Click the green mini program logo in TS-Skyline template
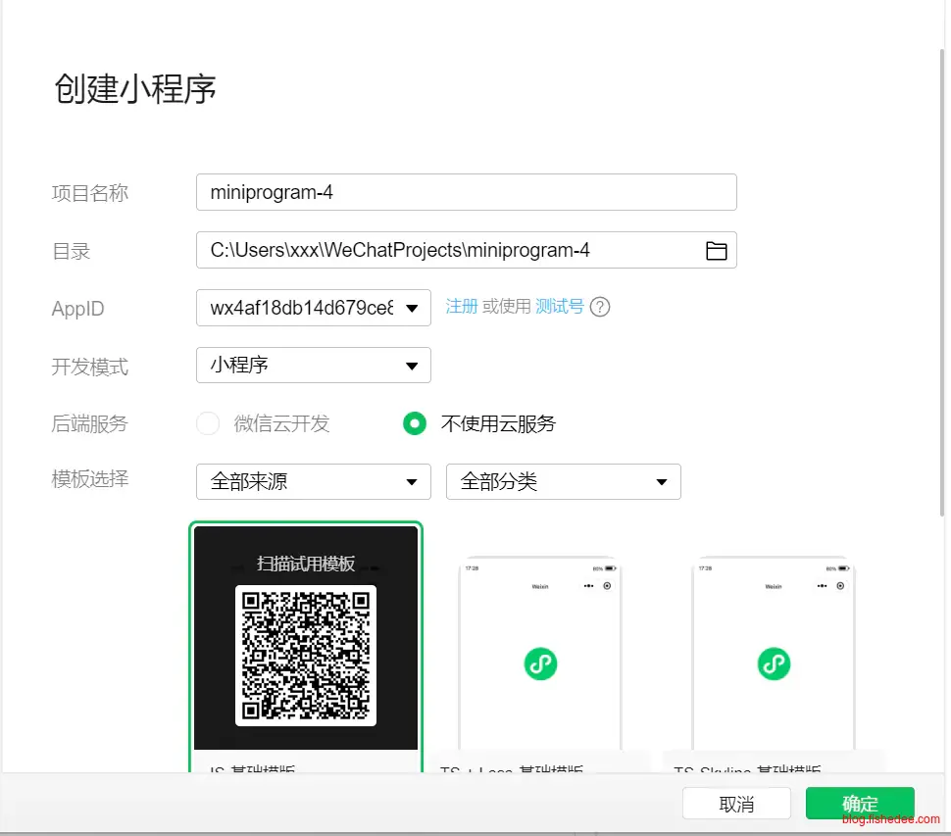Screen dimensions: 951x836 click(774, 664)
